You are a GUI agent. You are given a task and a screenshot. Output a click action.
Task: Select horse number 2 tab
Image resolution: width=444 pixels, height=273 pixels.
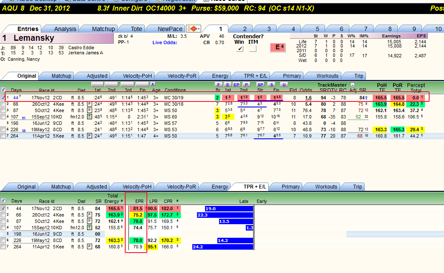tap(244, 29)
